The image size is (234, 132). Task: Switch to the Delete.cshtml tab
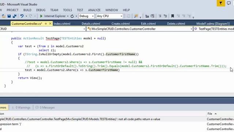coord(176,23)
